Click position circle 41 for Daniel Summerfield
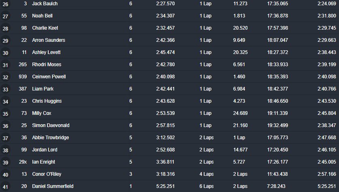Viewport: 339px width, 192px height. (5, 187)
